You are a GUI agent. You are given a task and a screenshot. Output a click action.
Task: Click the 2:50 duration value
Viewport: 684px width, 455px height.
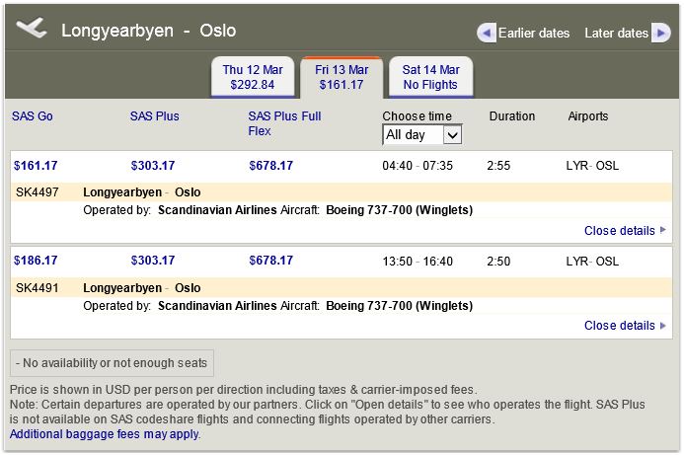coord(498,262)
